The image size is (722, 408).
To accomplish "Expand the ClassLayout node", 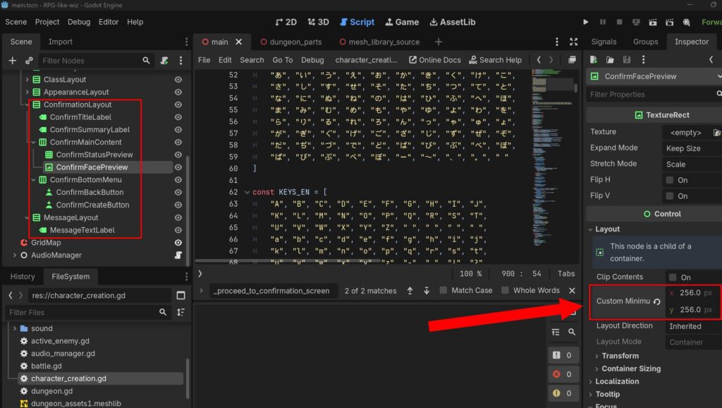I will tap(27, 80).
